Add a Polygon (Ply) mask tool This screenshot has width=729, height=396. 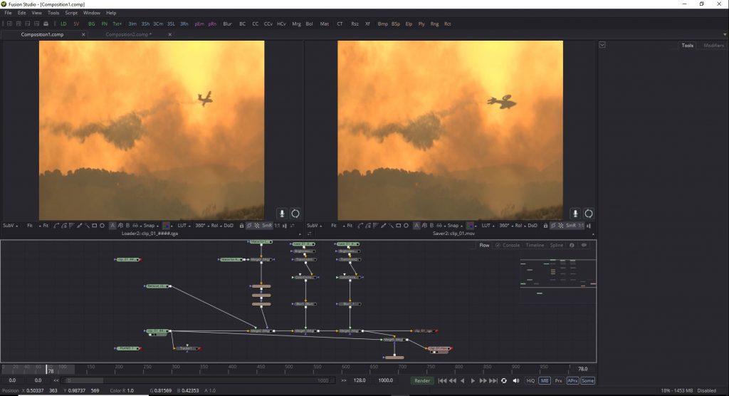coord(421,24)
